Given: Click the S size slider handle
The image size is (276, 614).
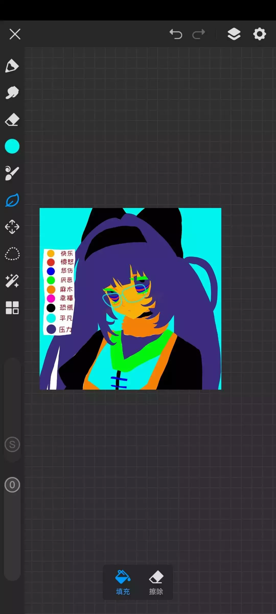Looking at the screenshot, I should pyautogui.click(x=12, y=444).
